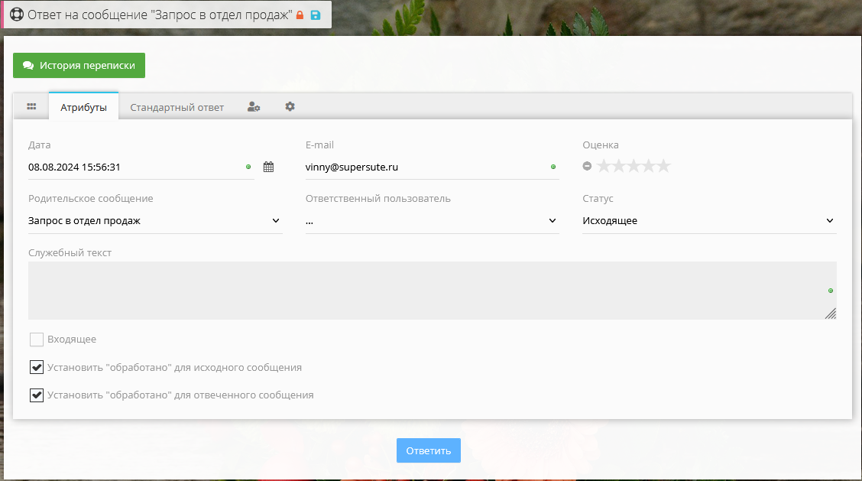
Task: Open the gear settings tab
Action: (x=290, y=107)
